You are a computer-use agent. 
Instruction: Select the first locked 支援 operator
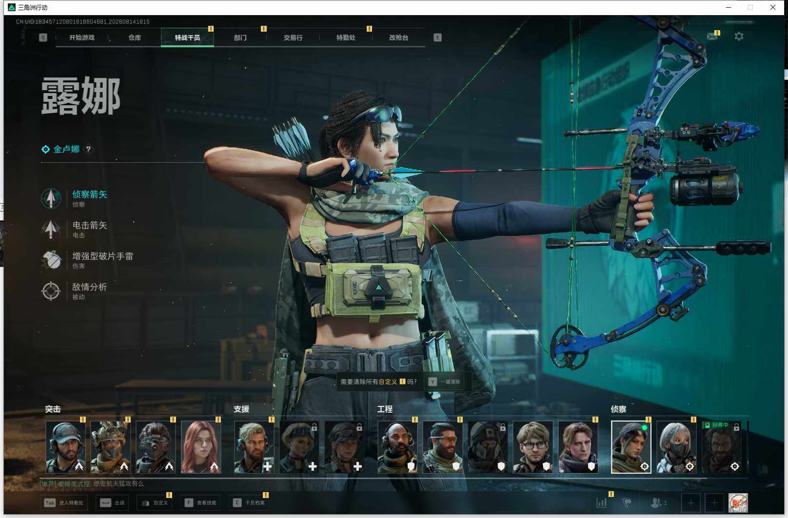[x=299, y=447]
